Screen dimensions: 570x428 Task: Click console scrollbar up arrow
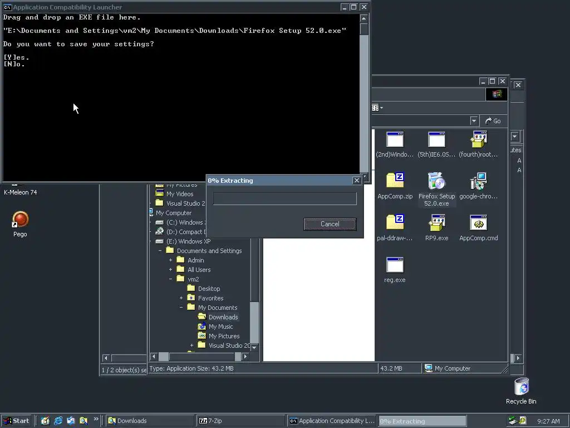point(364,18)
